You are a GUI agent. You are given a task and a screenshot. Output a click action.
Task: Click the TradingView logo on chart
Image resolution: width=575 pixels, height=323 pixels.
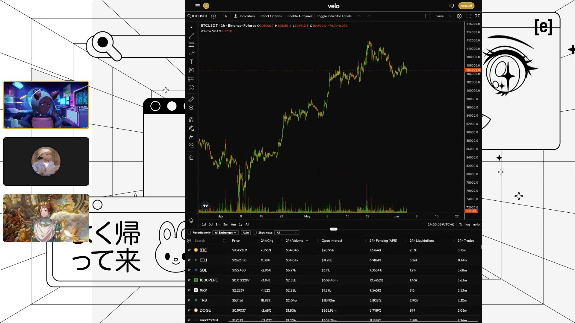tap(205, 206)
